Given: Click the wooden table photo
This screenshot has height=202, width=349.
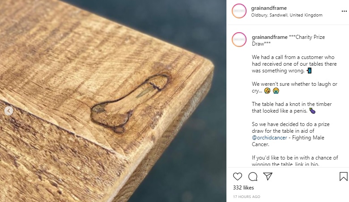Looking at the screenshot, I should pyautogui.click(x=113, y=101).
